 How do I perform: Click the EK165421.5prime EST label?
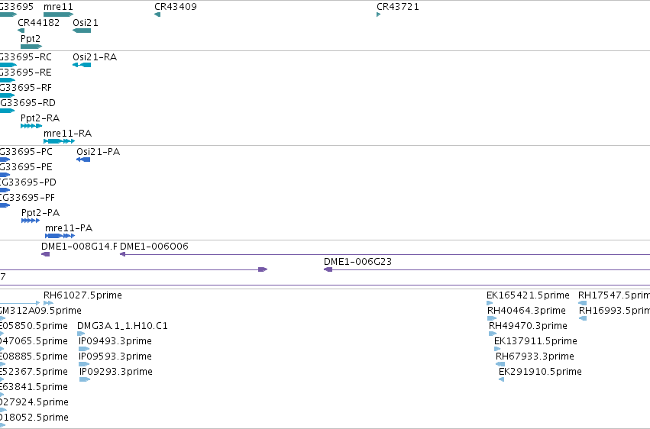528,295
